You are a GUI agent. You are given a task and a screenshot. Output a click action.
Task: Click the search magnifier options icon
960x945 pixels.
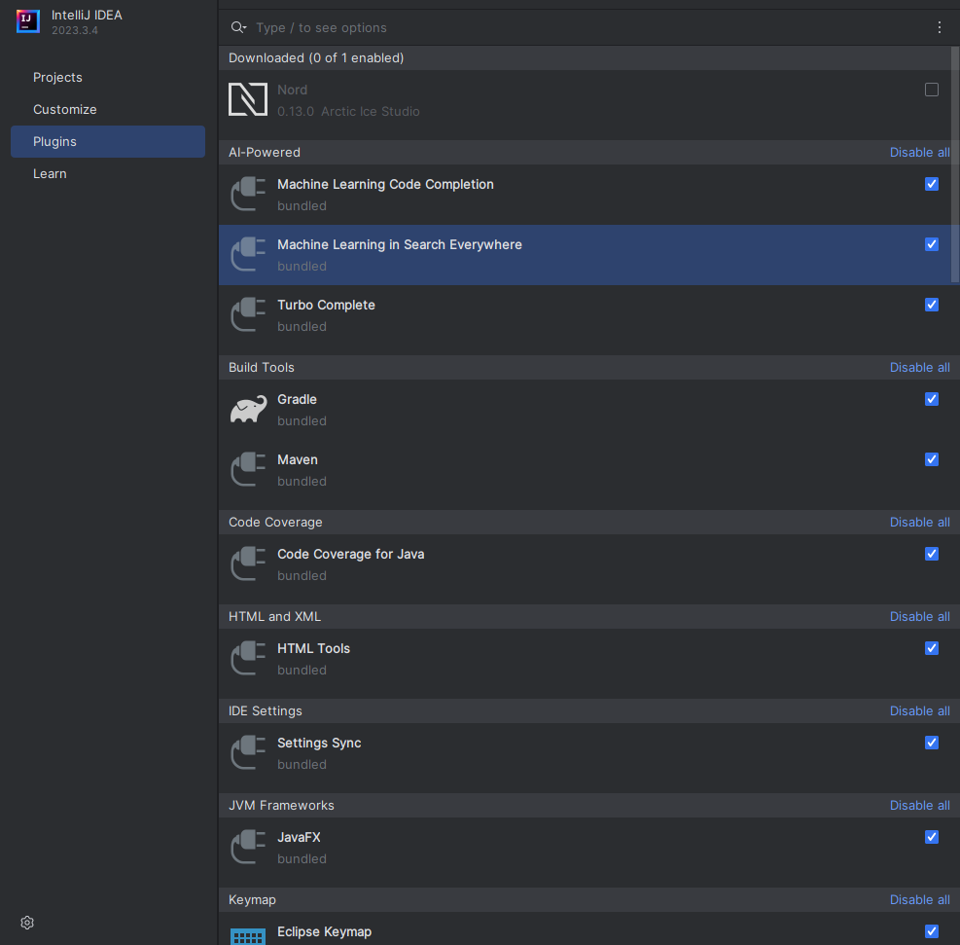[x=238, y=27]
